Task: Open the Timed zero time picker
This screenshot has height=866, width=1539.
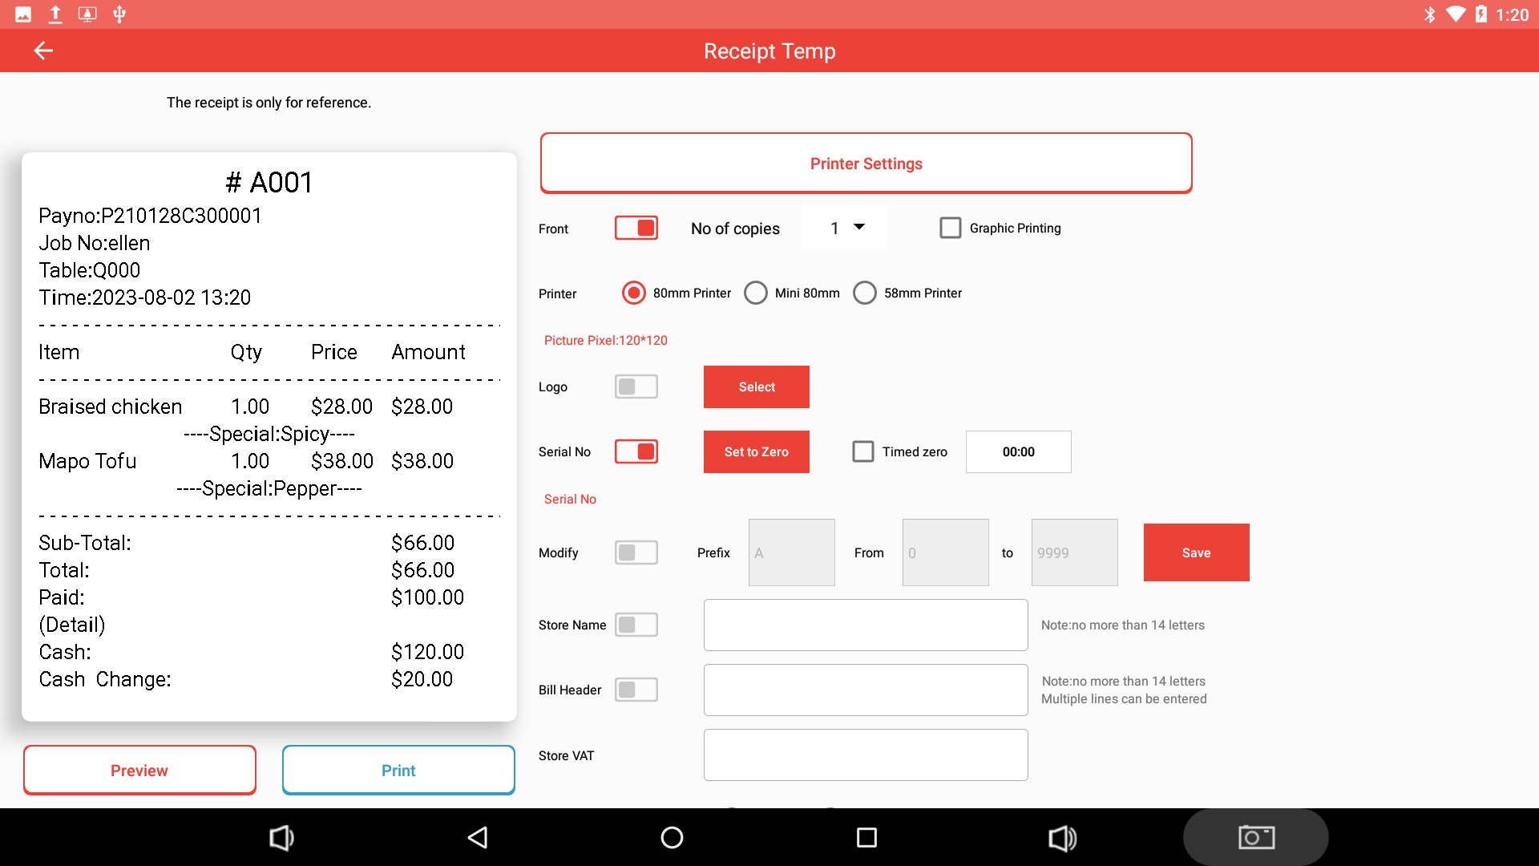Action: 1018,452
